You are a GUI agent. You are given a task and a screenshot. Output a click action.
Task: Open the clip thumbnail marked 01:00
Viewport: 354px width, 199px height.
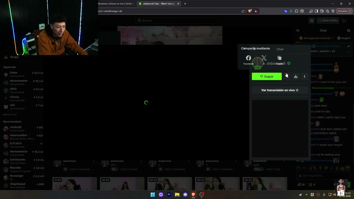point(75,184)
